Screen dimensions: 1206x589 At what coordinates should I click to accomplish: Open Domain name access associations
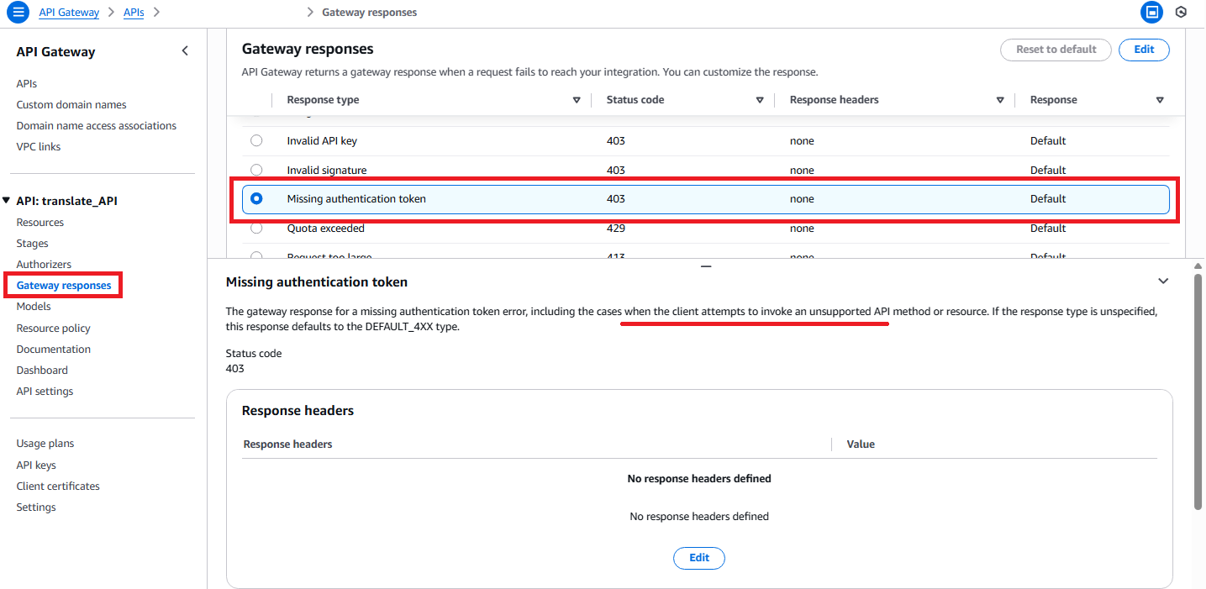coord(97,125)
